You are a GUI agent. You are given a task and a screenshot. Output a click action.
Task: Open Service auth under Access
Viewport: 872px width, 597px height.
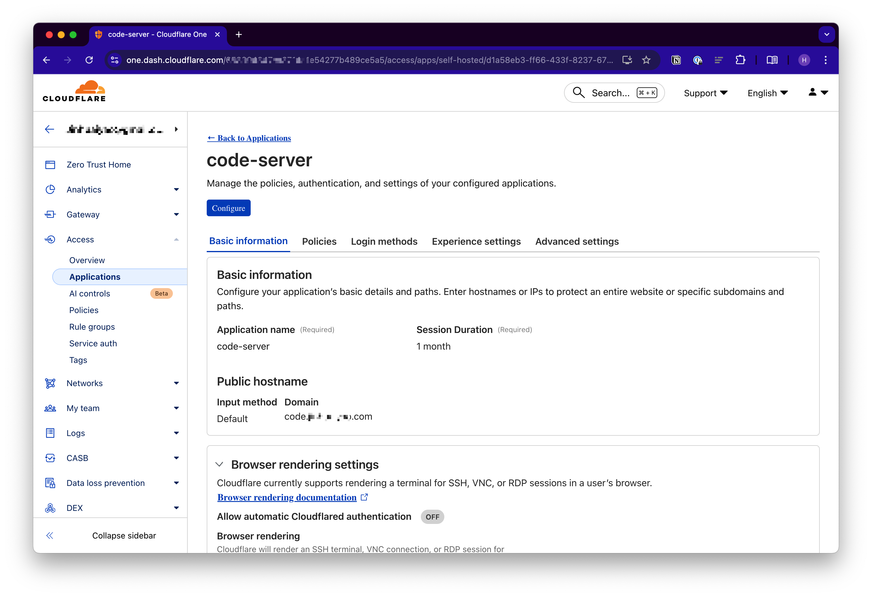coord(93,343)
